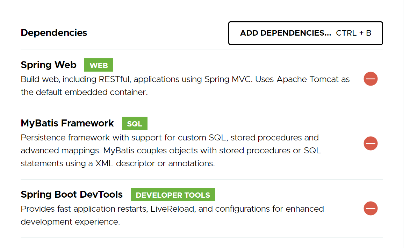Click the Spring Web description's first line

(x=185, y=79)
